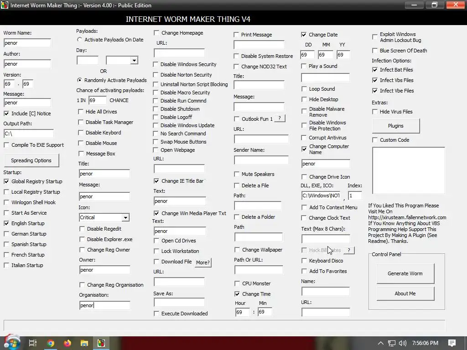
Task: Click the Change Computer Name text field
Action: (326, 164)
